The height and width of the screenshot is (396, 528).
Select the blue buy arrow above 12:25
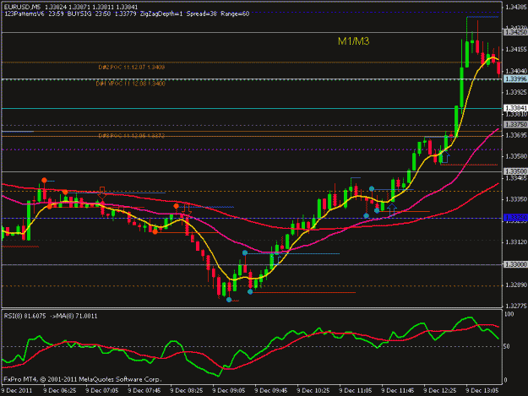click(x=445, y=157)
